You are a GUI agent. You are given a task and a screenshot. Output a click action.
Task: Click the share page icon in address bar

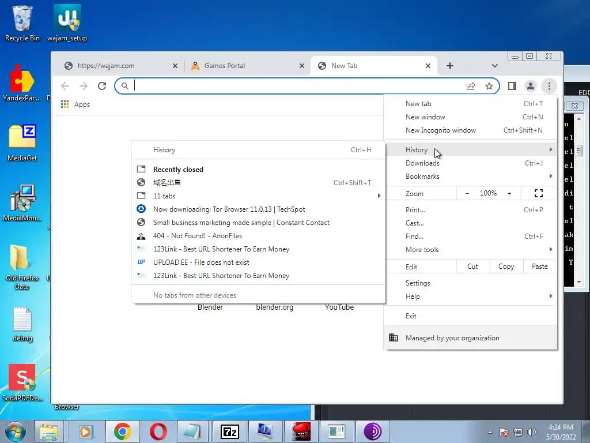pyautogui.click(x=471, y=87)
